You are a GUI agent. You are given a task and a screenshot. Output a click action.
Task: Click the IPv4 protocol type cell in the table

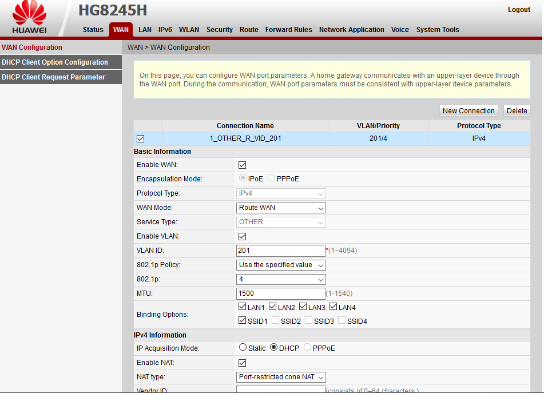click(x=479, y=138)
